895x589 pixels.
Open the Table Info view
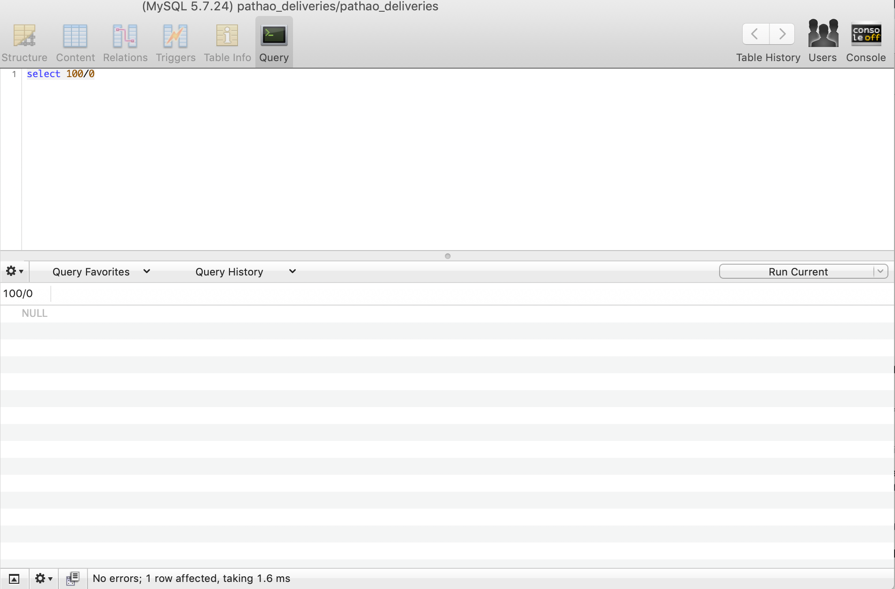coord(227,43)
